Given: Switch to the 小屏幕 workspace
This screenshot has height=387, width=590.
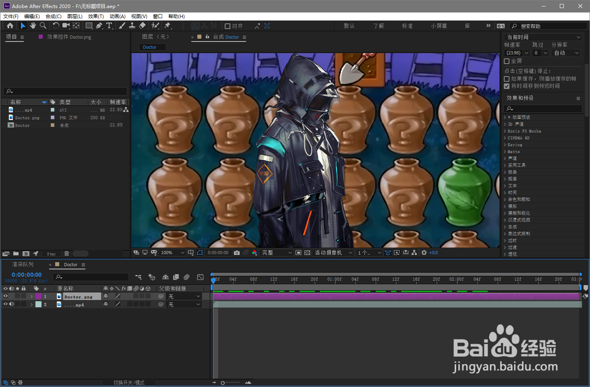Looking at the screenshot, I should coord(439,26).
